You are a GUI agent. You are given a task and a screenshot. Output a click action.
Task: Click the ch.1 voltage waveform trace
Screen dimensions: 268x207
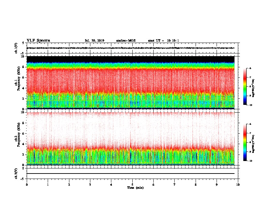pos(131,48)
